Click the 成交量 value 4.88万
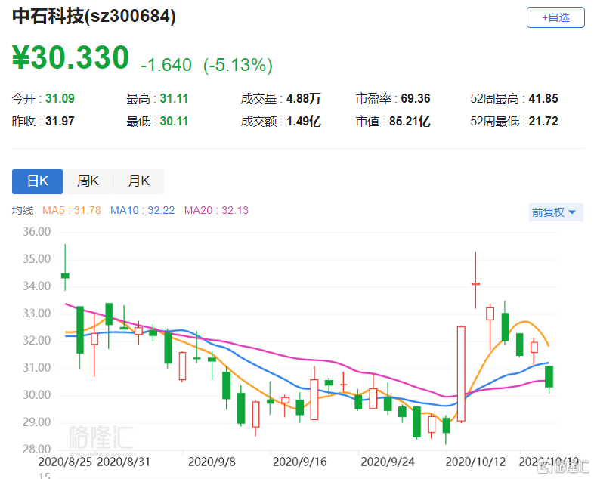The height and width of the screenshot is (479, 594). tap(304, 98)
